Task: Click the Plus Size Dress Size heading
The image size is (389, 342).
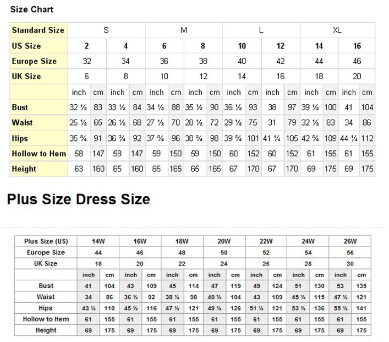Action: click(x=78, y=199)
